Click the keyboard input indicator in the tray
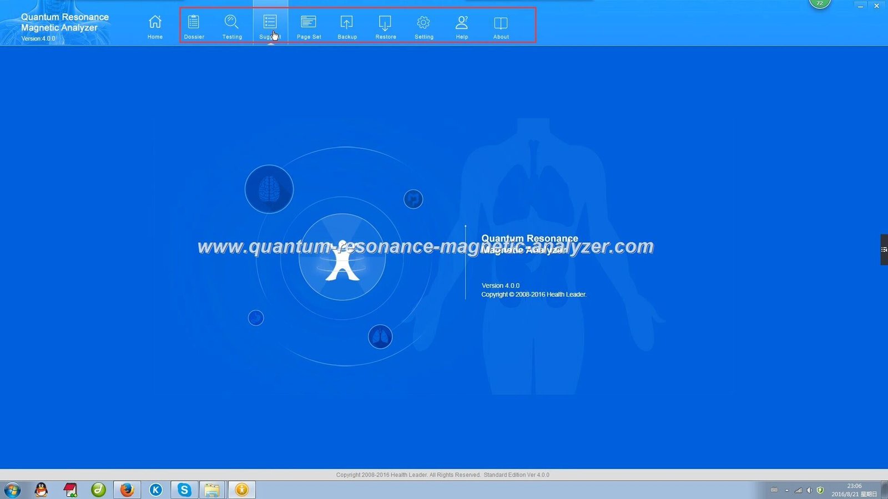Screen dimensions: 888x499 click(x=775, y=490)
